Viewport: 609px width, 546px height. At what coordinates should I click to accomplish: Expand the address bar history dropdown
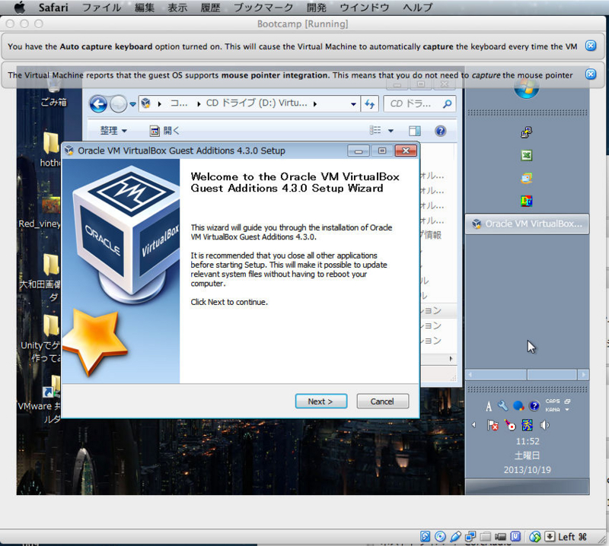tap(353, 104)
